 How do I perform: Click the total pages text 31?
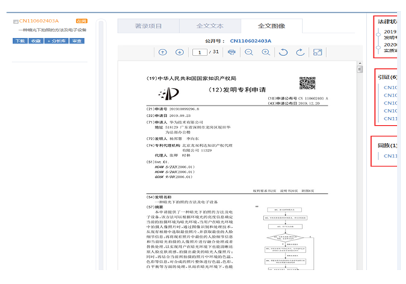(216, 52)
